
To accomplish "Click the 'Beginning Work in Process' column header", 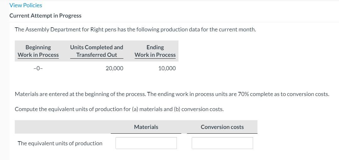I will (x=38, y=51).
